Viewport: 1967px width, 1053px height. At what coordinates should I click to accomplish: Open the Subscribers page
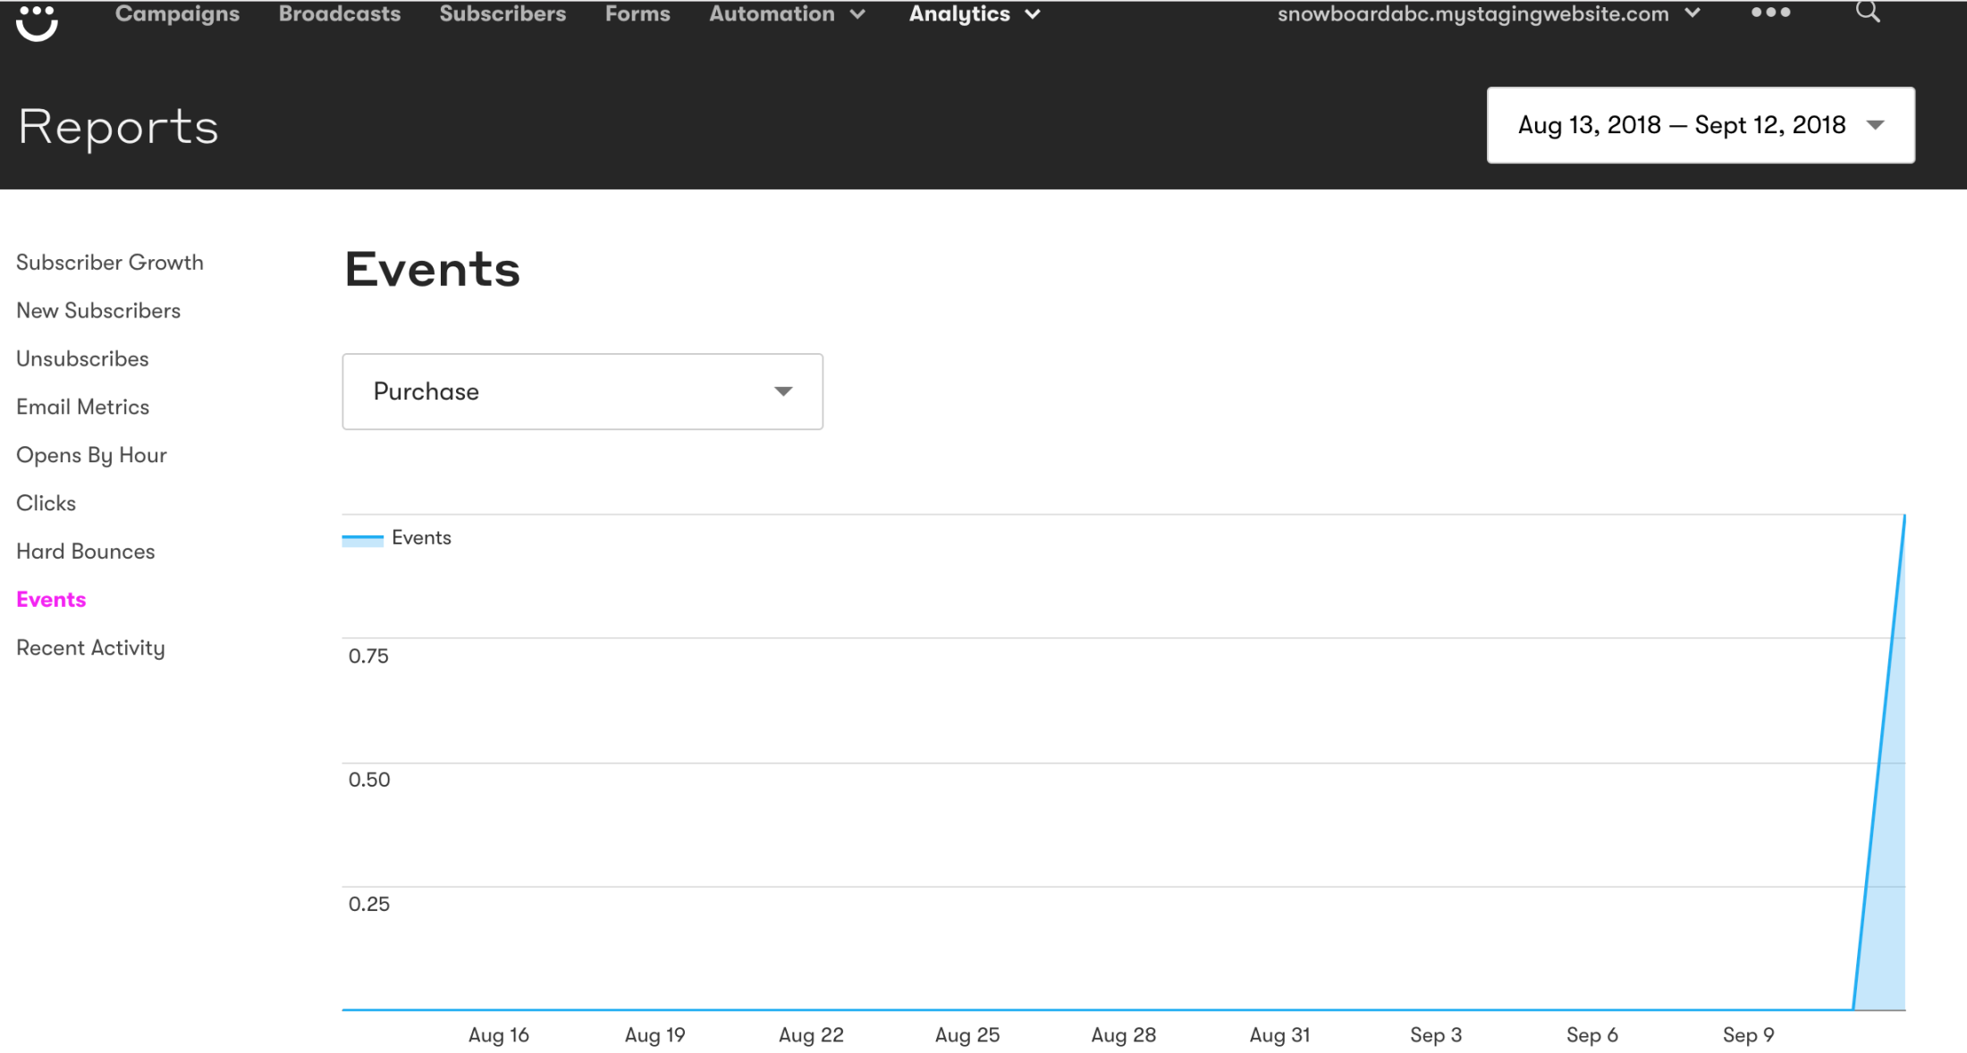502,13
